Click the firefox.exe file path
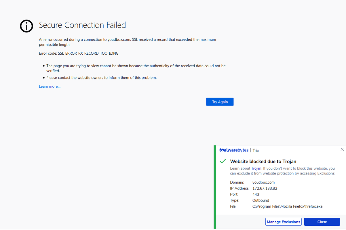The image size is (346, 230). (287, 206)
